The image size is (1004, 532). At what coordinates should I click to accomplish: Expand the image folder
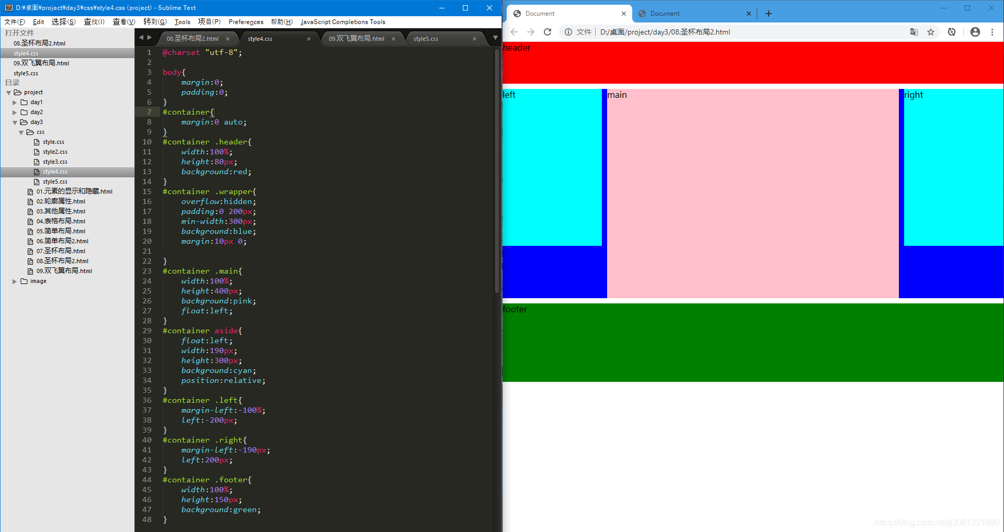click(15, 281)
